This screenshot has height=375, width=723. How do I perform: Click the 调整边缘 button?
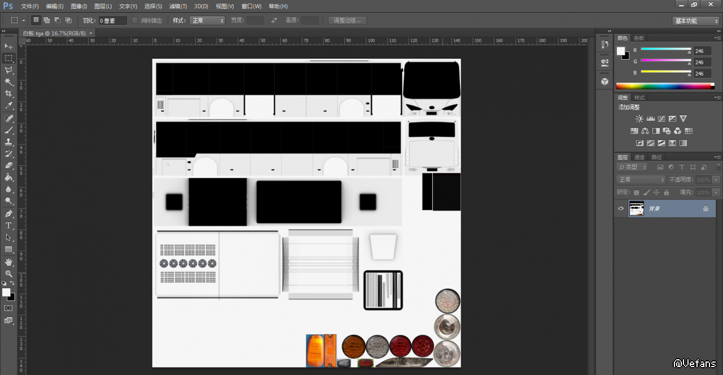tap(348, 20)
